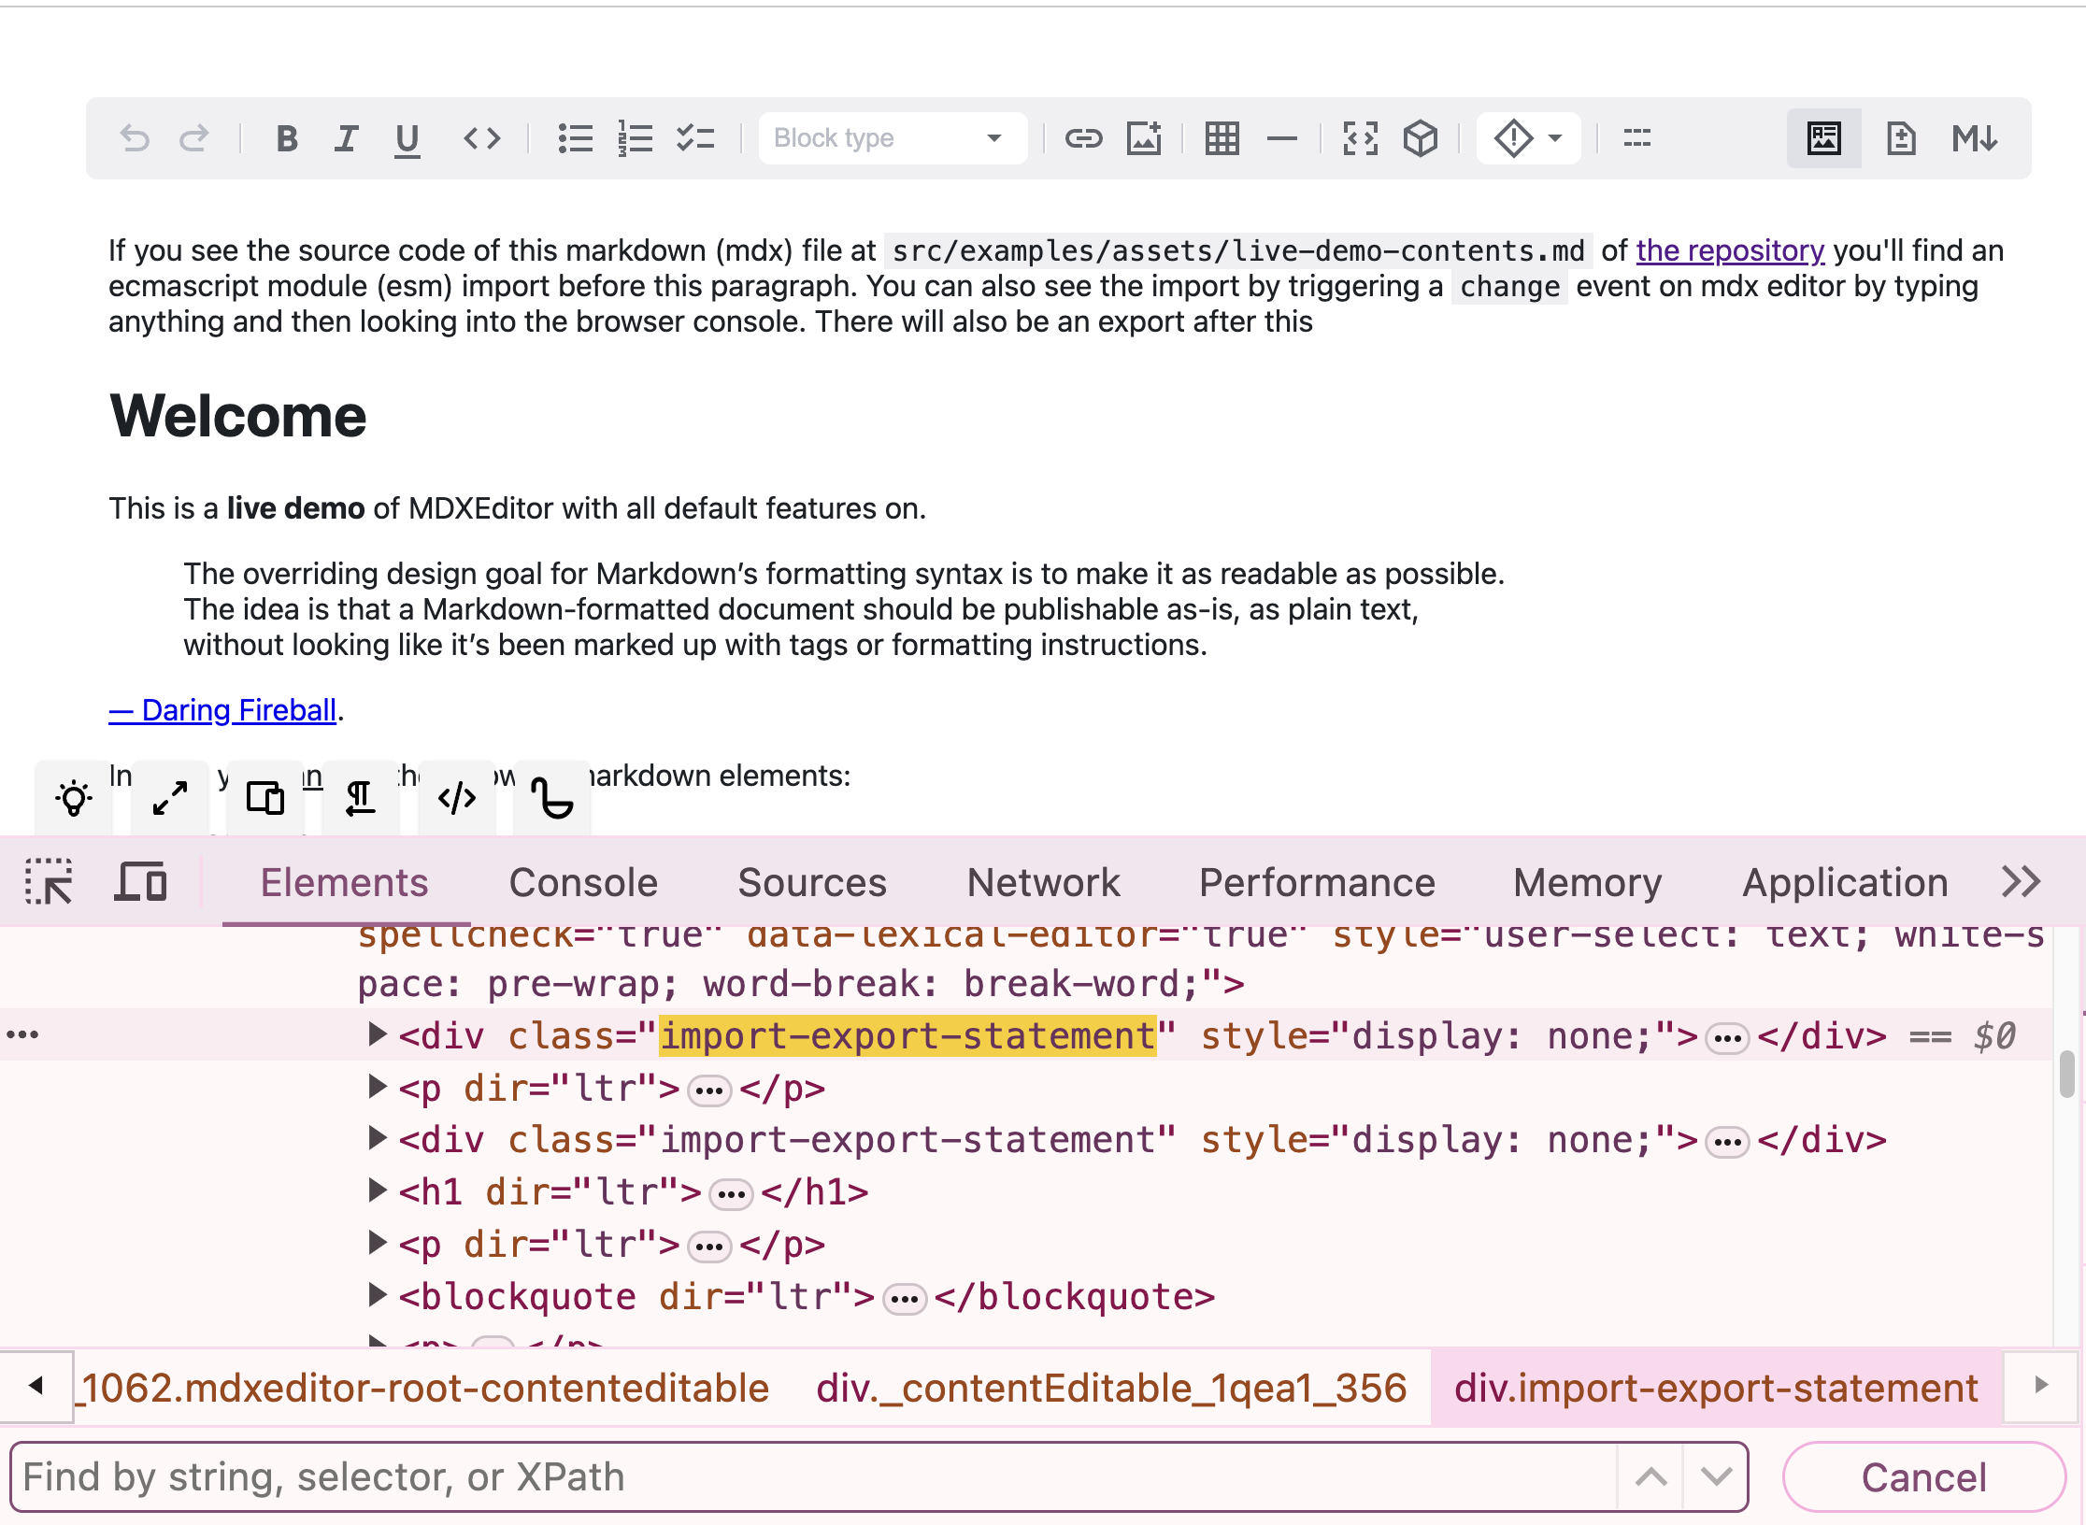The image size is (2086, 1525).
Task: Open the Network tab
Action: [x=1043, y=882]
